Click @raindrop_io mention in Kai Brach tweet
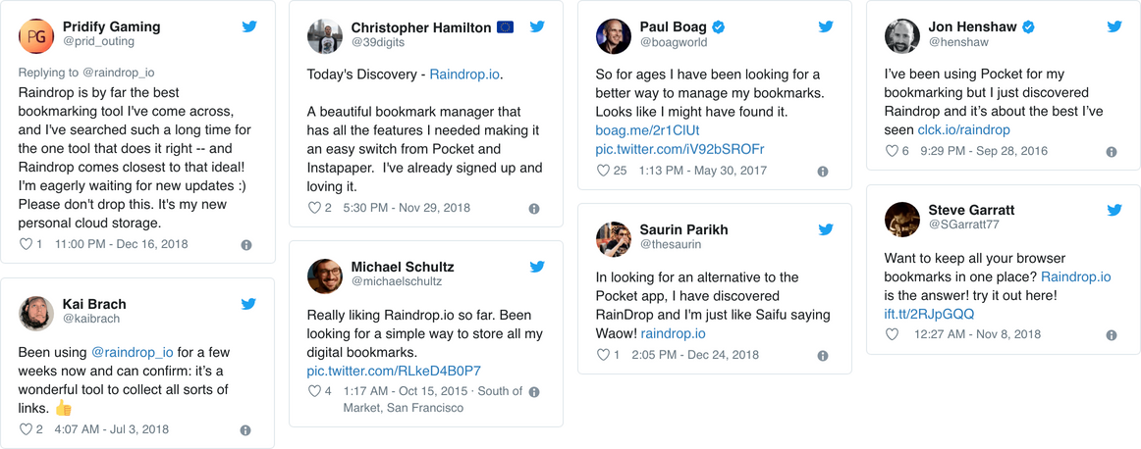The width and height of the screenshot is (1141, 449). click(132, 351)
